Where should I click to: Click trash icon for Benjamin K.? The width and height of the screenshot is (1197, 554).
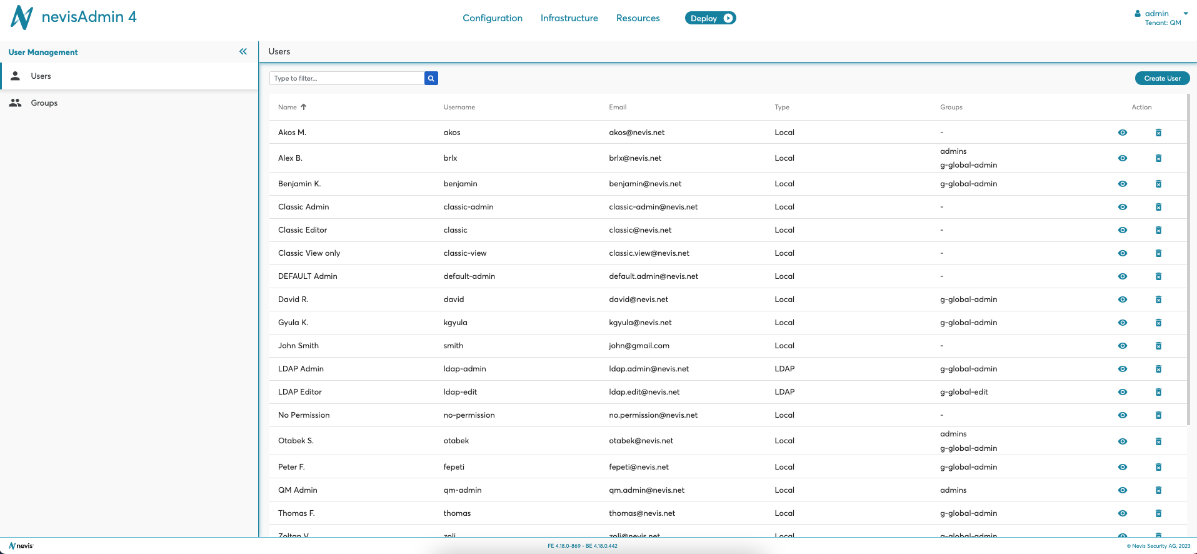point(1158,184)
